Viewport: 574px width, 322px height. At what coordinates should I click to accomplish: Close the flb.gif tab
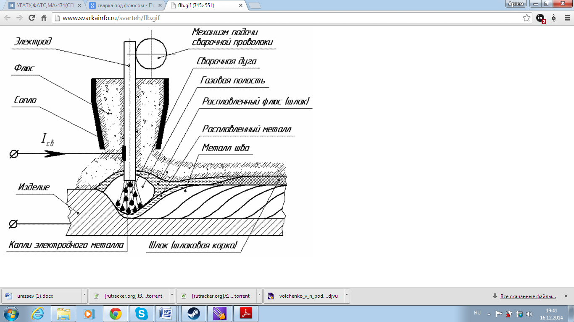tap(240, 6)
